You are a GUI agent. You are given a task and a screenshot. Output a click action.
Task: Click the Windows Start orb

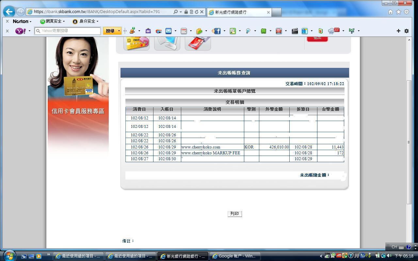(9, 255)
